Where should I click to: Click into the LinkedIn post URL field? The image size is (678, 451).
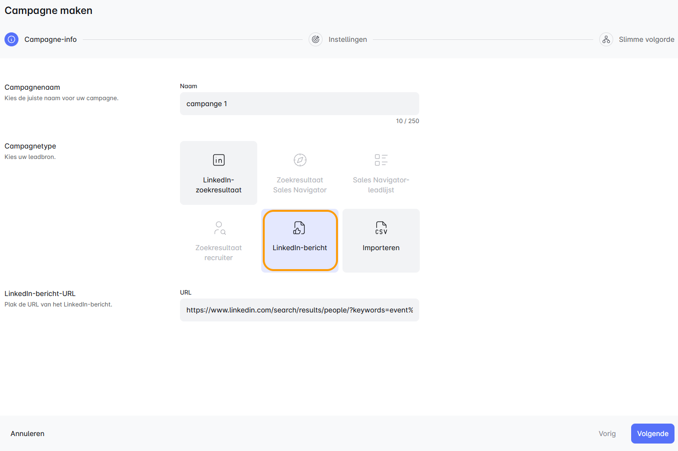299,310
